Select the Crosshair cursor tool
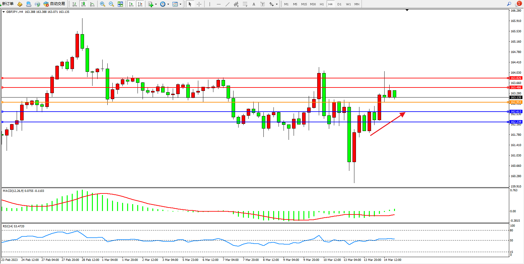The image size is (524, 264). (x=199, y=4)
